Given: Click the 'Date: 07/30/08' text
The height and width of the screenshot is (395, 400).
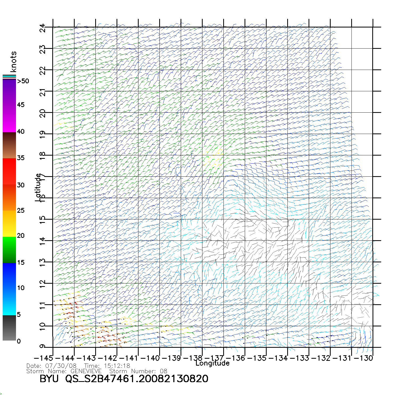Looking at the screenshot, I should 51,366.
